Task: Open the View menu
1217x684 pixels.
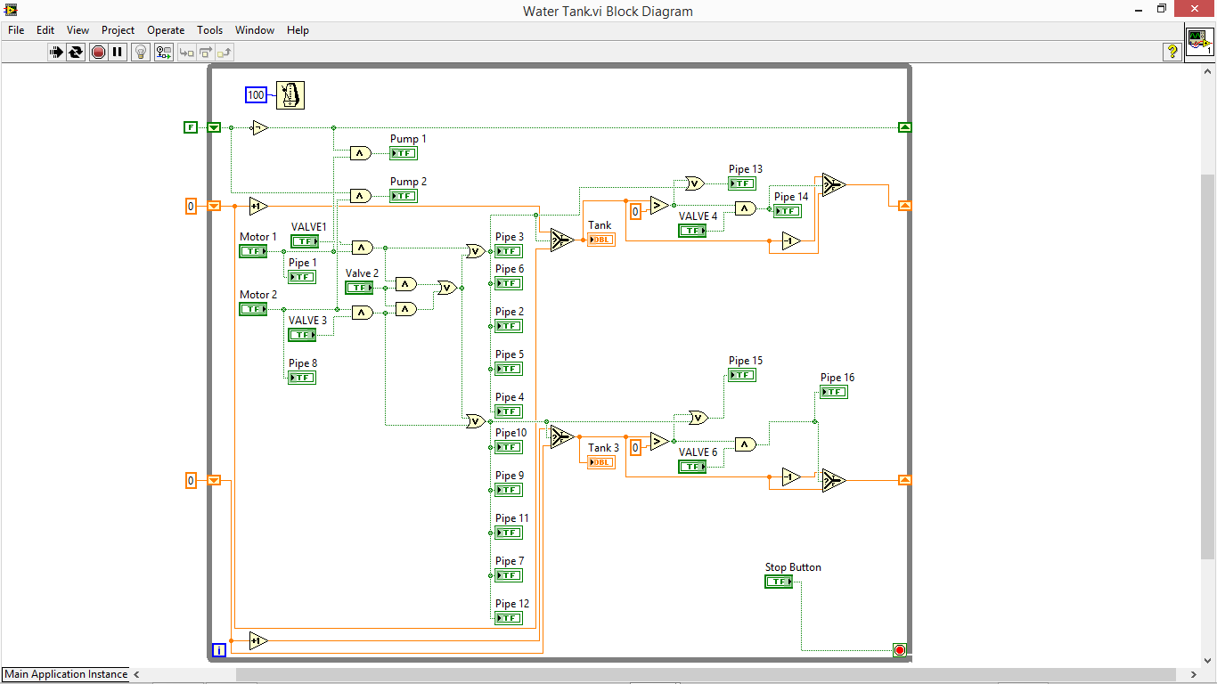Action: pyautogui.click(x=78, y=30)
